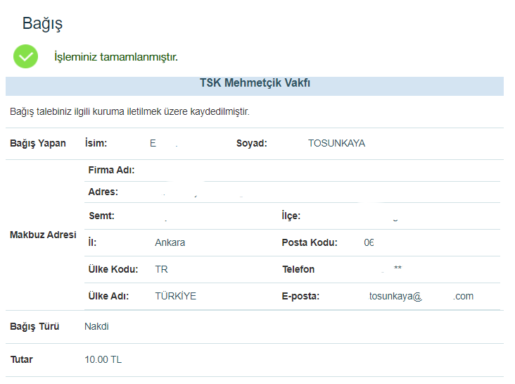The image size is (515, 384).
Task: Click the 'Soyad:' field label
Action: coord(252,143)
